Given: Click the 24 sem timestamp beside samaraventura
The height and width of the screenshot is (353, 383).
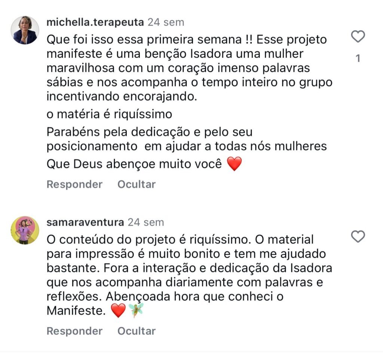Looking at the screenshot, I should tap(146, 222).
